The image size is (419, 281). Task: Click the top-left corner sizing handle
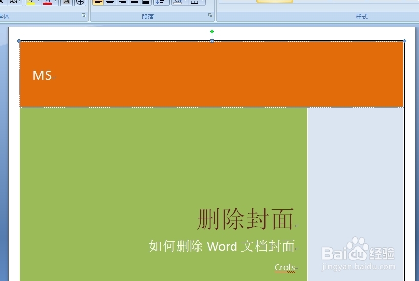pyautogui.click(x=19, y=41)
